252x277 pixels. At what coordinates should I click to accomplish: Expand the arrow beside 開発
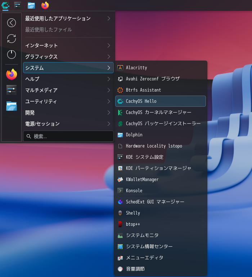click(x=109, y=113)
